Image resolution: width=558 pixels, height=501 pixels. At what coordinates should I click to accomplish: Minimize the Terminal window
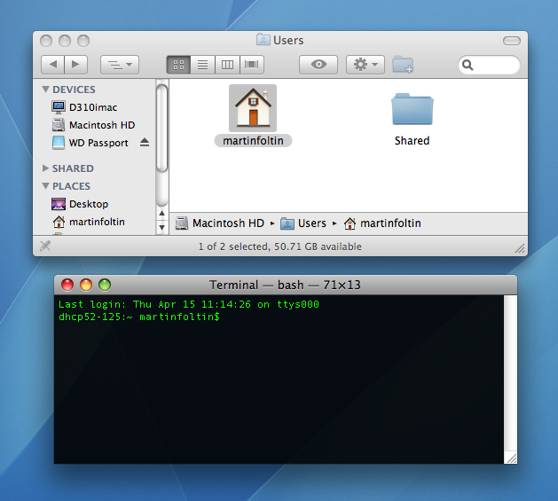(86, 285)
